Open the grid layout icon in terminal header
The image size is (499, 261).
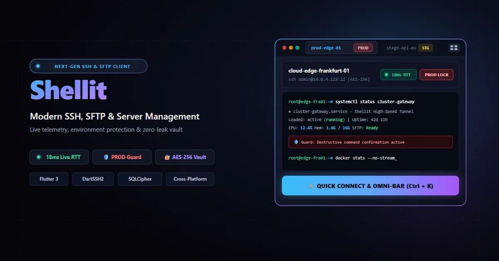click(454, 48)
